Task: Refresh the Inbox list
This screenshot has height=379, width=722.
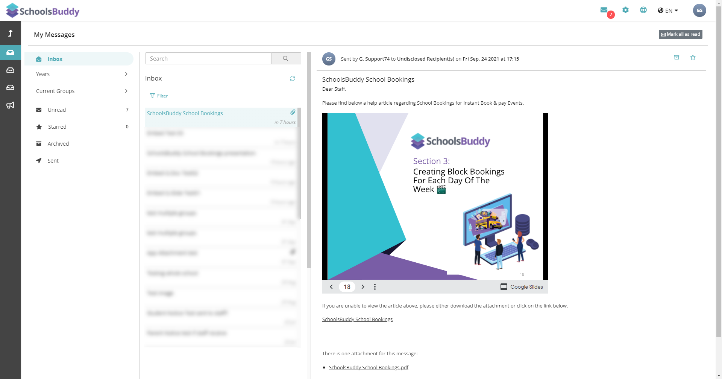Action: point(293,78)
